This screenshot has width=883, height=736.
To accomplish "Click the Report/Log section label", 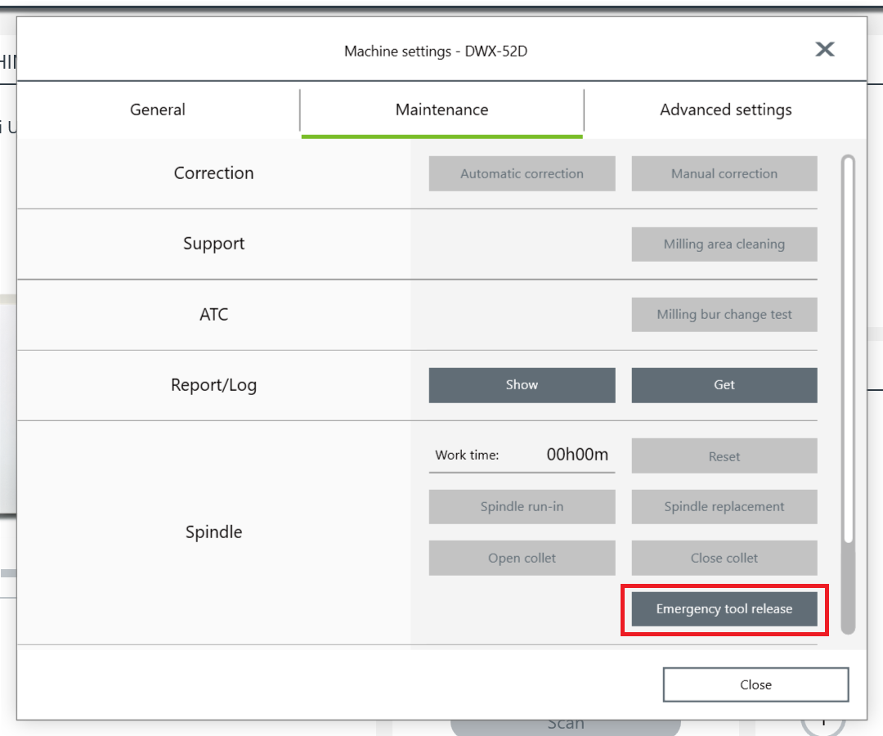I will pos(214,385).
